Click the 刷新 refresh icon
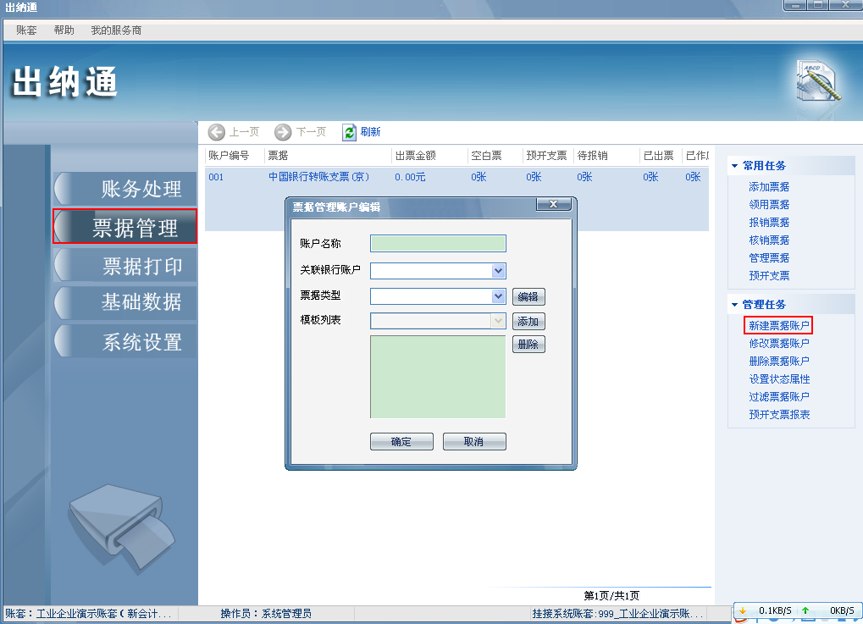The height and width of the screenshot is (624, 863). coord(350,132)
